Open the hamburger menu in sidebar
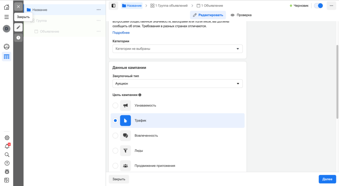The height and width of the screenshot is (186, 339). click(x=7, y=17)
